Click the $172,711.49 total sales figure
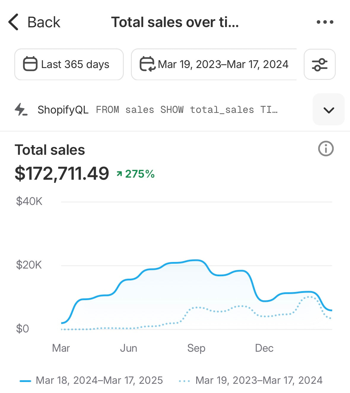350x393 pixels. (x=62, y=173)
